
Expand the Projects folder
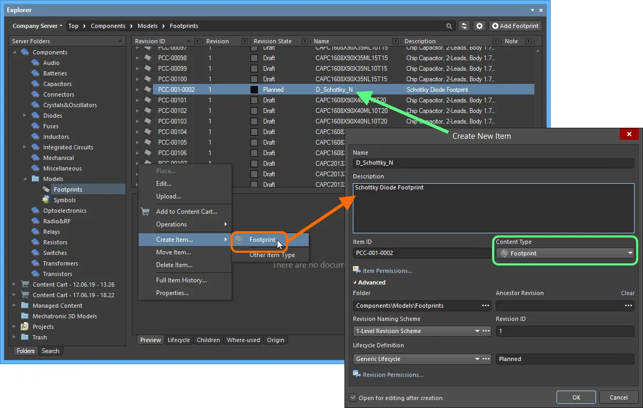click(14, 327)
